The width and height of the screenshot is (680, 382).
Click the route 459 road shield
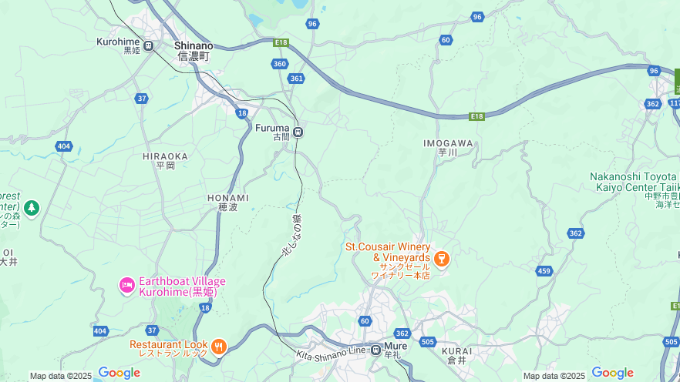pos(544,271)
